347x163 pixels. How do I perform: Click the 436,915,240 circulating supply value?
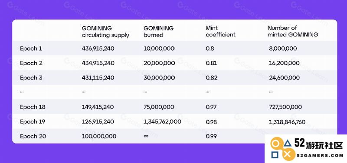click(x=98, y=48)
